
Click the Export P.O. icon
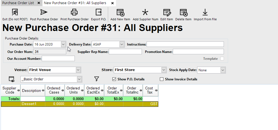pyautogui.click(x=99, y=12)
